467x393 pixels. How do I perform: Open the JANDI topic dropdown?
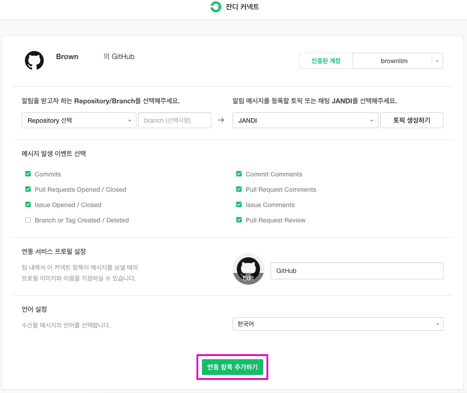[x=305, y=120]
